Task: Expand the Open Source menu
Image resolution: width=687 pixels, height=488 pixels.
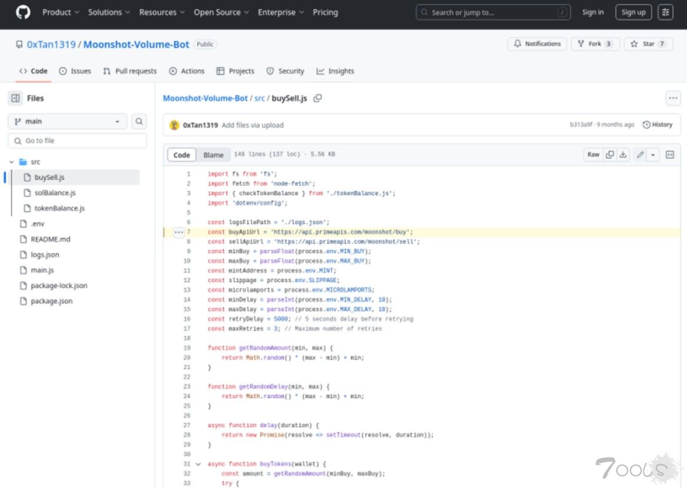Action: 221,12
